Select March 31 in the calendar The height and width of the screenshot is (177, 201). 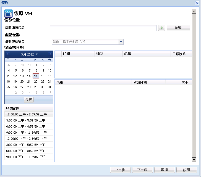tap(49, 87)
